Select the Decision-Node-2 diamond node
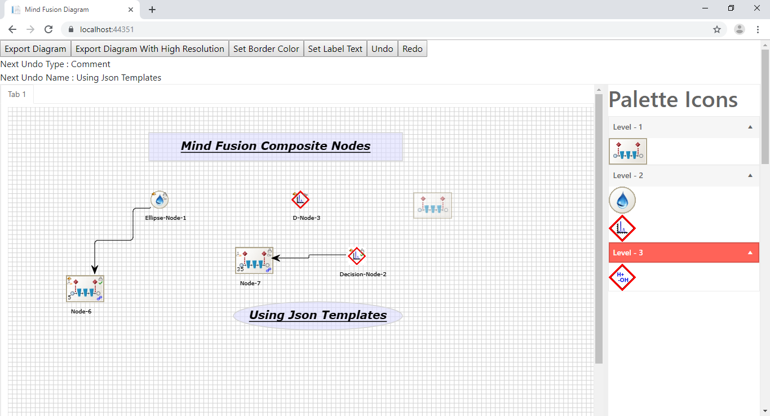 pos(356,256)
